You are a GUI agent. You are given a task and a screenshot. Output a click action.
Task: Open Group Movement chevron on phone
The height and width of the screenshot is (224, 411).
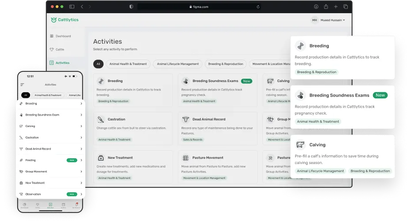(x=81, y=172)
